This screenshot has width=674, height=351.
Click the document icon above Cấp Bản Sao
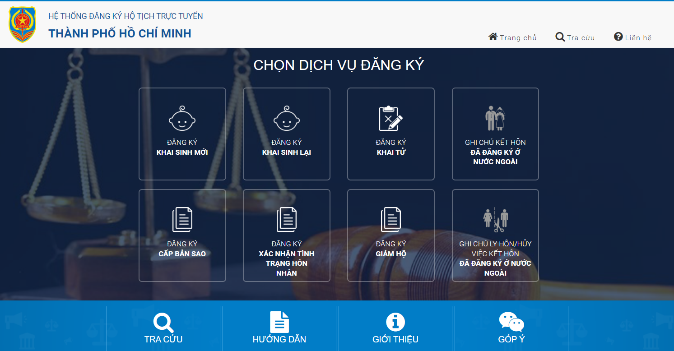[x=182, y=220]
